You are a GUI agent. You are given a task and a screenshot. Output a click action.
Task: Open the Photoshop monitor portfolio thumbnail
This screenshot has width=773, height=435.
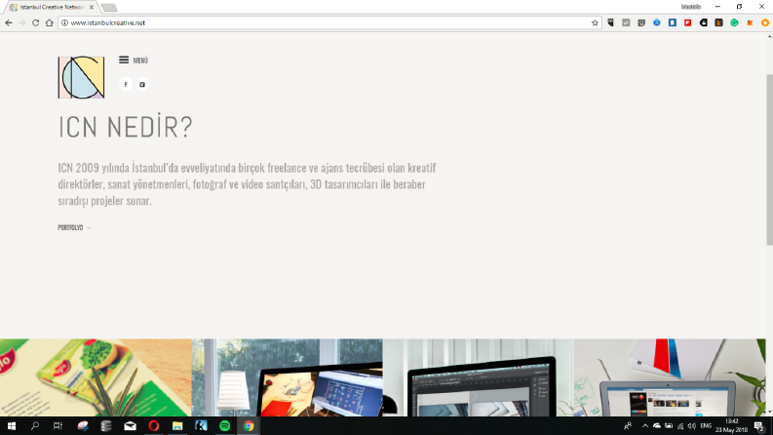(x=479, y=377)
